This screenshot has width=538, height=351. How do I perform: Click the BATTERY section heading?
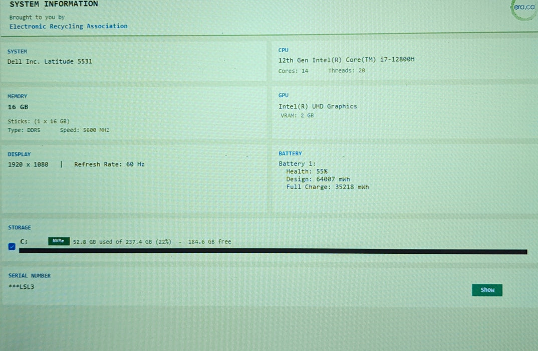(290, 153)
